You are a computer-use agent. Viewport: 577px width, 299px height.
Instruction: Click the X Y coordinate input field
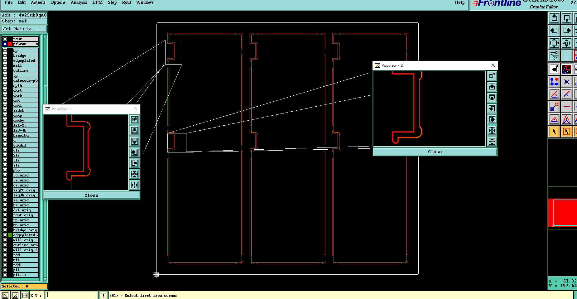[72, 295]
